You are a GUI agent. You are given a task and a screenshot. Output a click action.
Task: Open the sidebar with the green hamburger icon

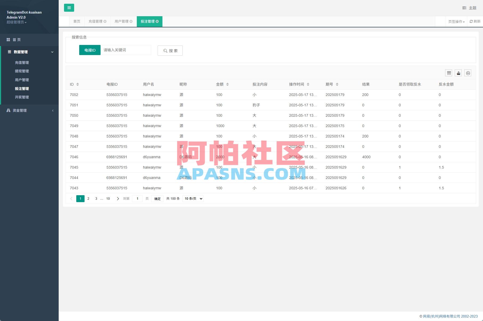(69, 8)
